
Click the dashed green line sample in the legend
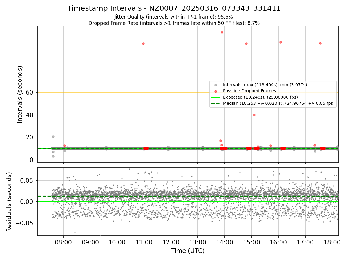(215, 103)
